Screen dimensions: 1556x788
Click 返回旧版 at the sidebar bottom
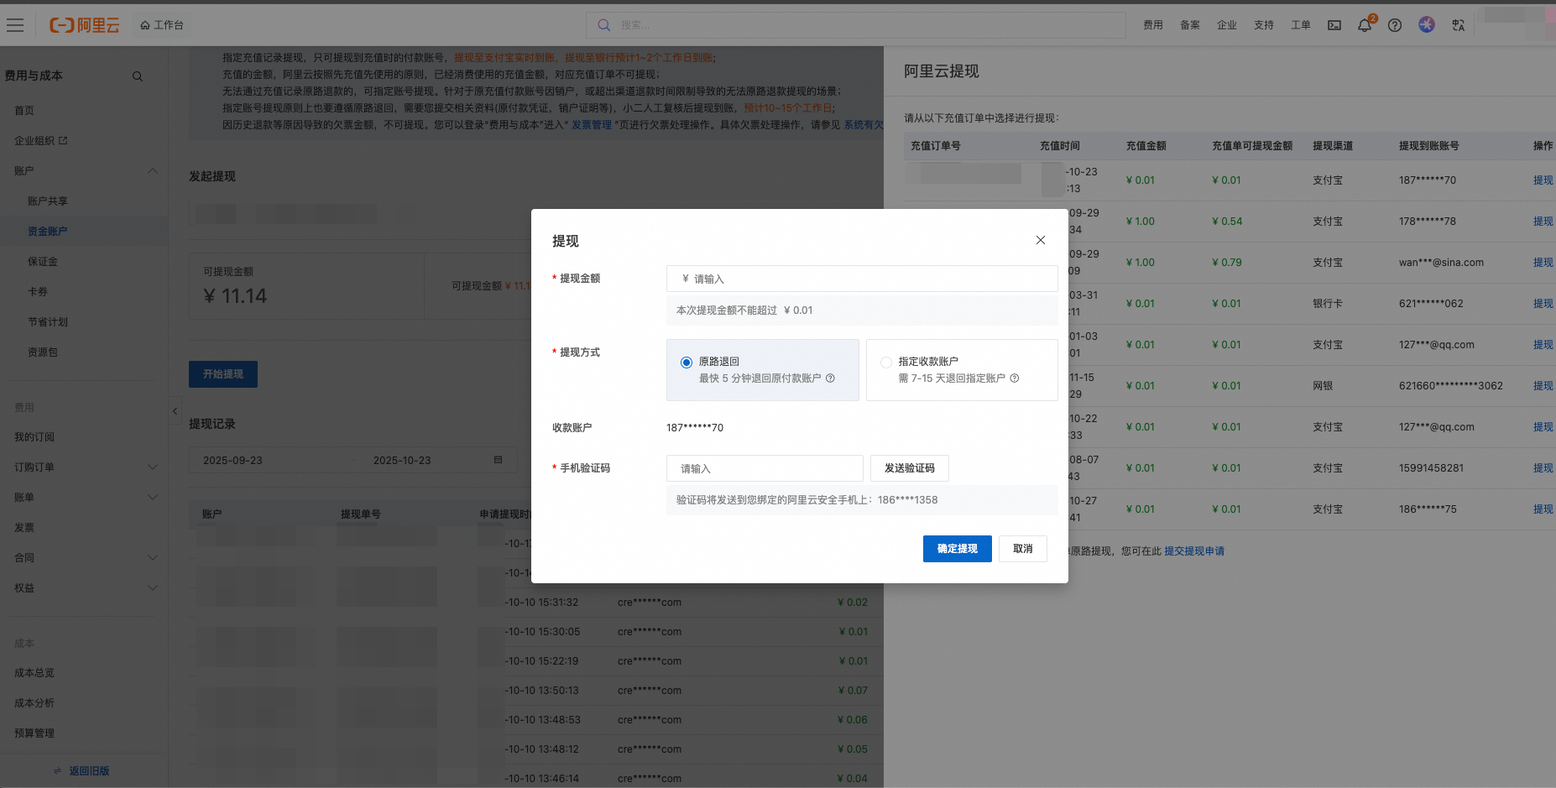coord(89,771)
